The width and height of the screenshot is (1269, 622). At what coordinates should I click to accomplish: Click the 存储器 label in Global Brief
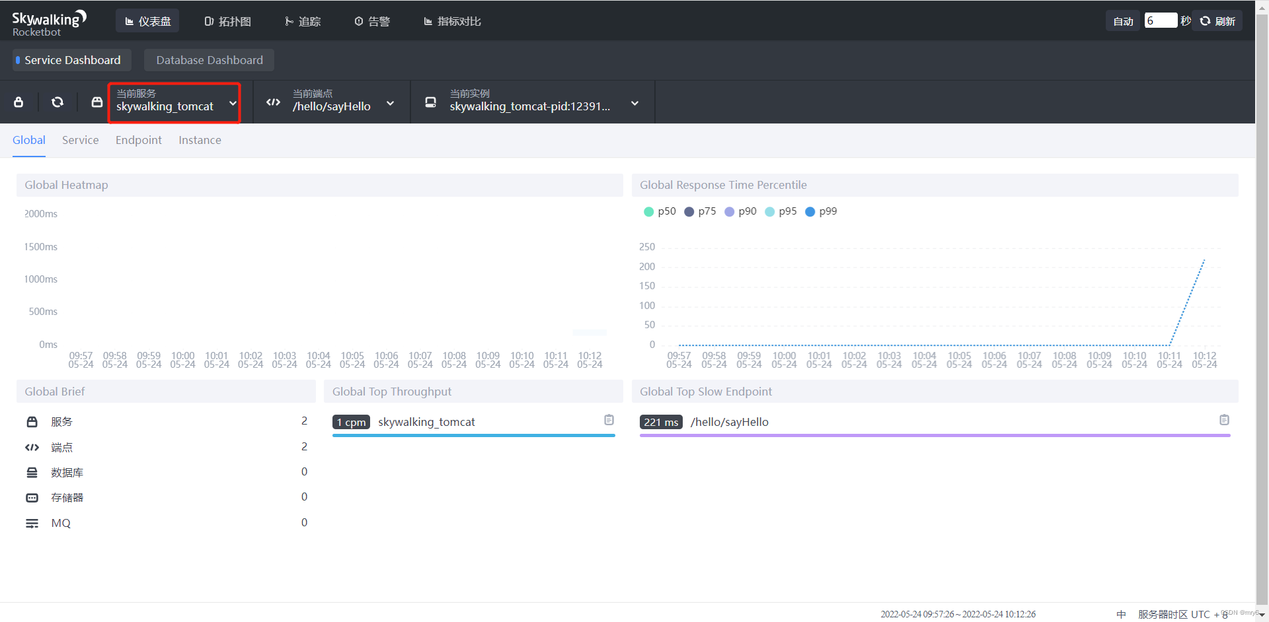pos(67,498)
